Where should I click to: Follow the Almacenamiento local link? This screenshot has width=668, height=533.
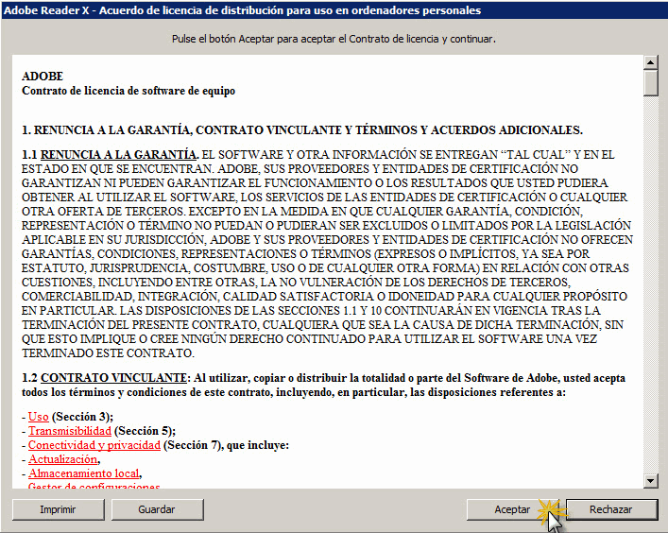click(84, 473)
